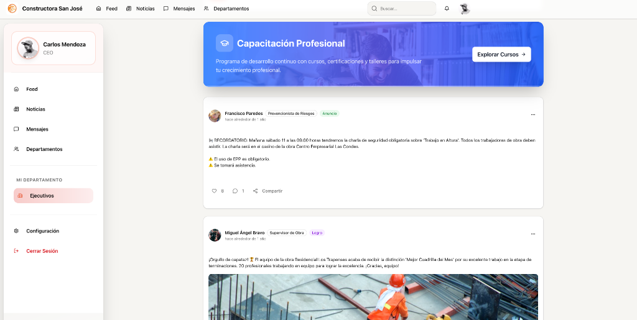Screen dimensions: 637x320
Task: Click the notification bell icon
Action: 447,9
